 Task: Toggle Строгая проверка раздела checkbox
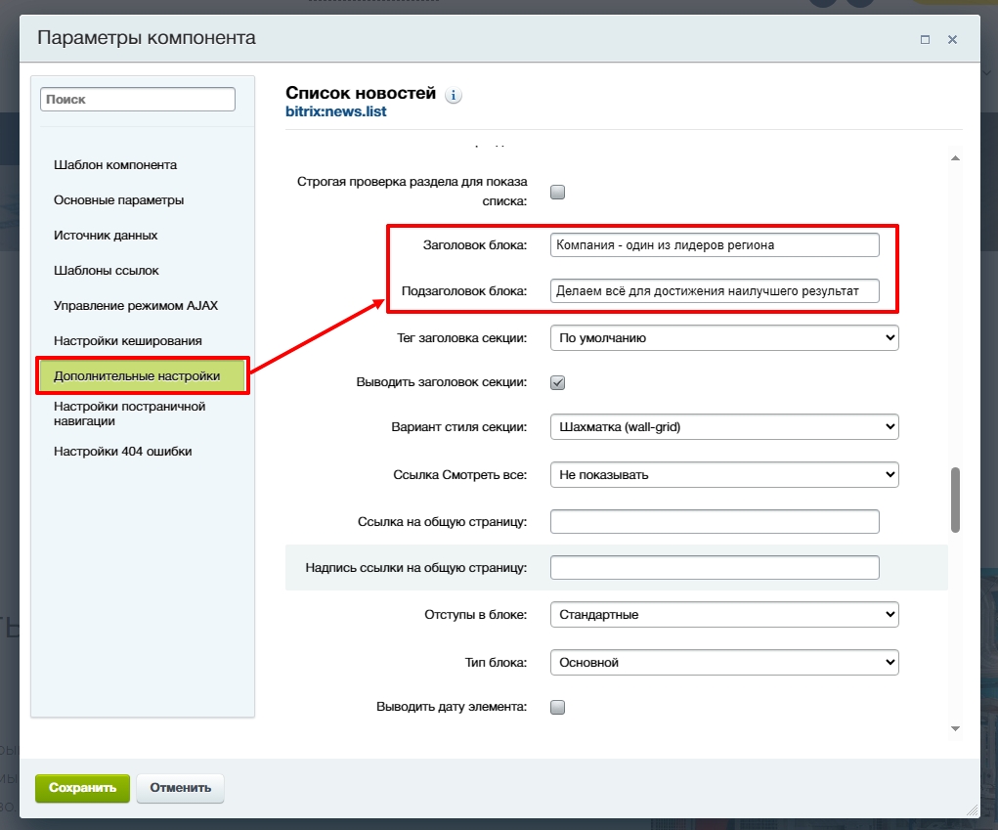[558, 192]
